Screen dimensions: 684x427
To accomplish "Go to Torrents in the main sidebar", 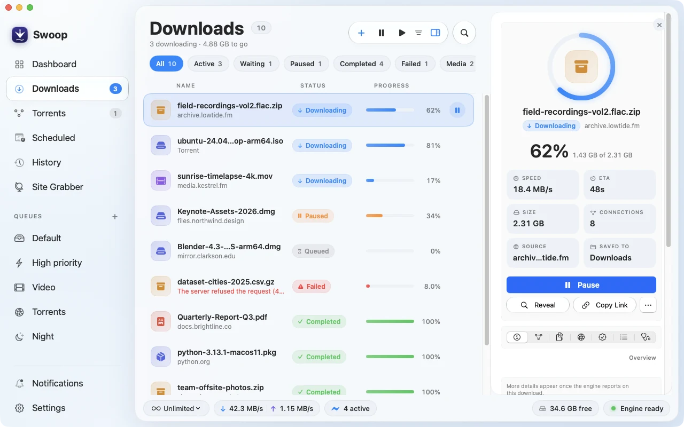I will pos(67,113).
